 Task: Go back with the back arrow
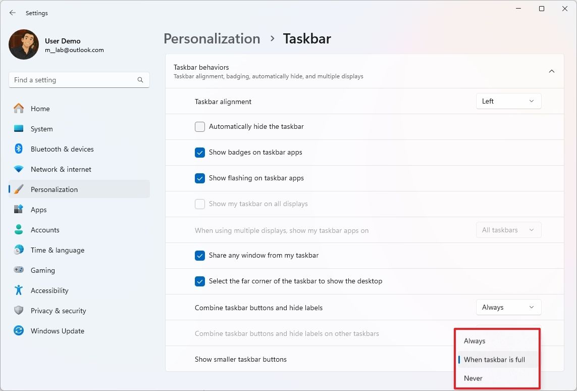[x=13, y=13]
